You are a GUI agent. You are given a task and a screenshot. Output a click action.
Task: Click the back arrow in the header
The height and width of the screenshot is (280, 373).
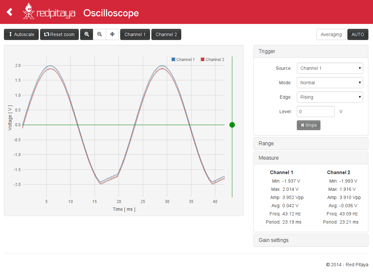coord(10,12)
